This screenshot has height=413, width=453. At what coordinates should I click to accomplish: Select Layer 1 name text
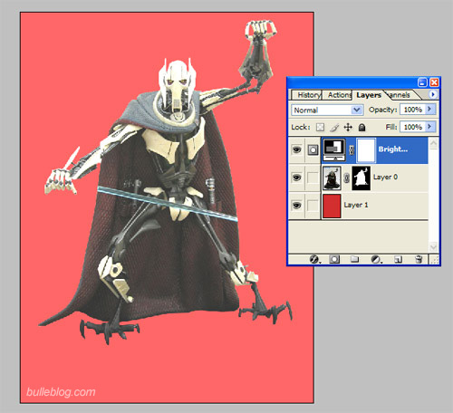[356, 205]
